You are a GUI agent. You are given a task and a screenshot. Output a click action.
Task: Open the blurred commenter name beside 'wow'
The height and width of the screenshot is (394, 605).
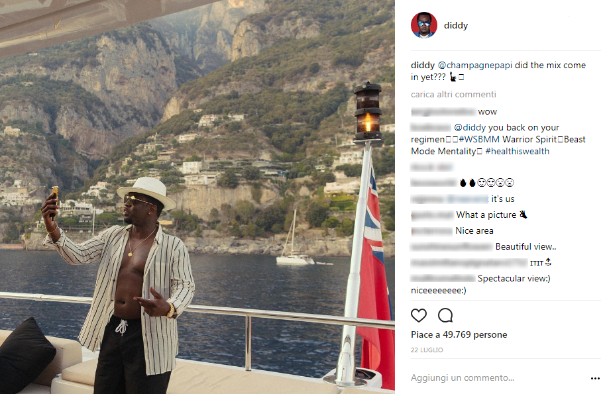(443, 112)
